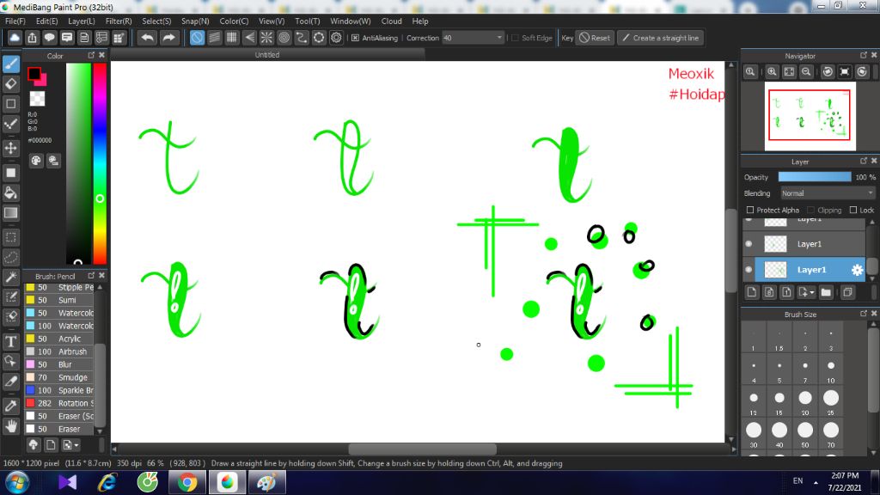Show hidden tray icons arrow in taskbar
The width and height of the screenshot is (880, 495).
coord(816,482)
